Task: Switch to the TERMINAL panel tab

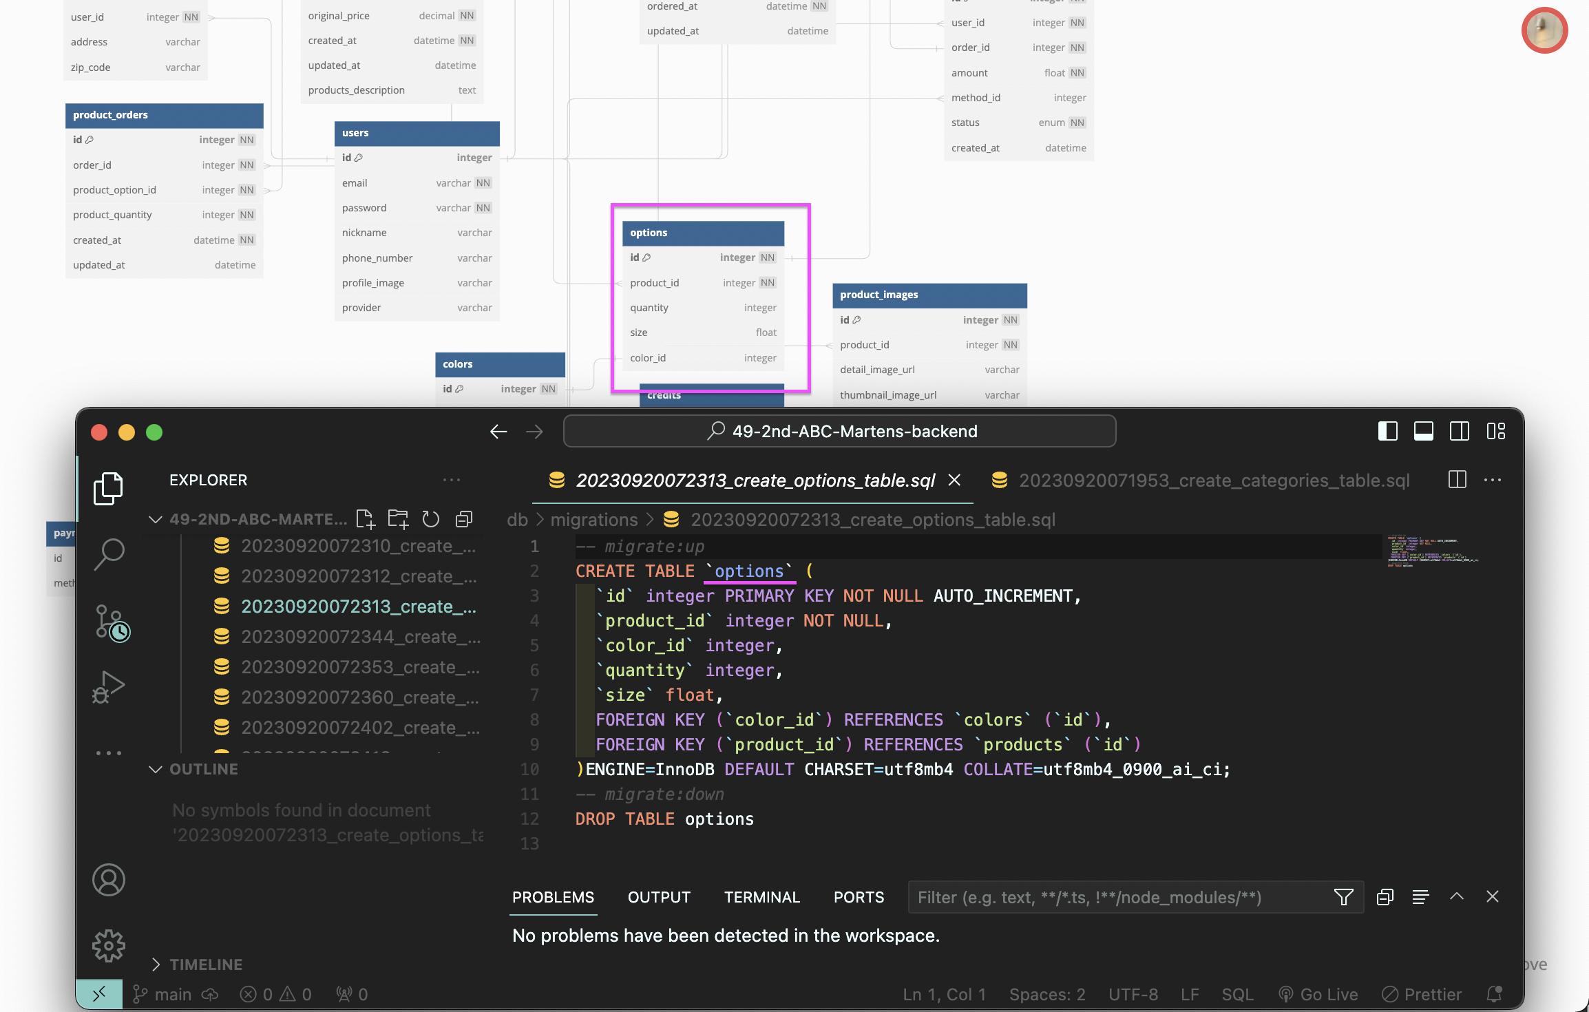Action: (x=761, y=897)
